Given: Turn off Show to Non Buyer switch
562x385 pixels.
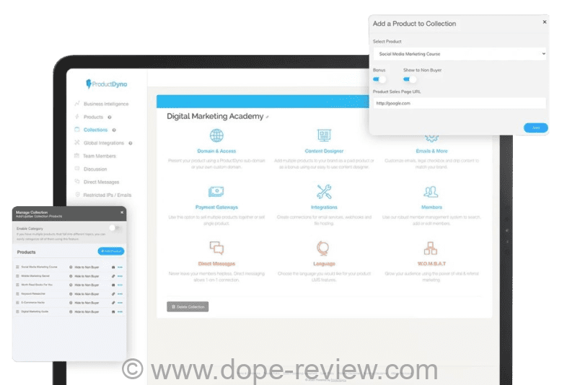Looking at the screenshot, I should click(410, 79).
